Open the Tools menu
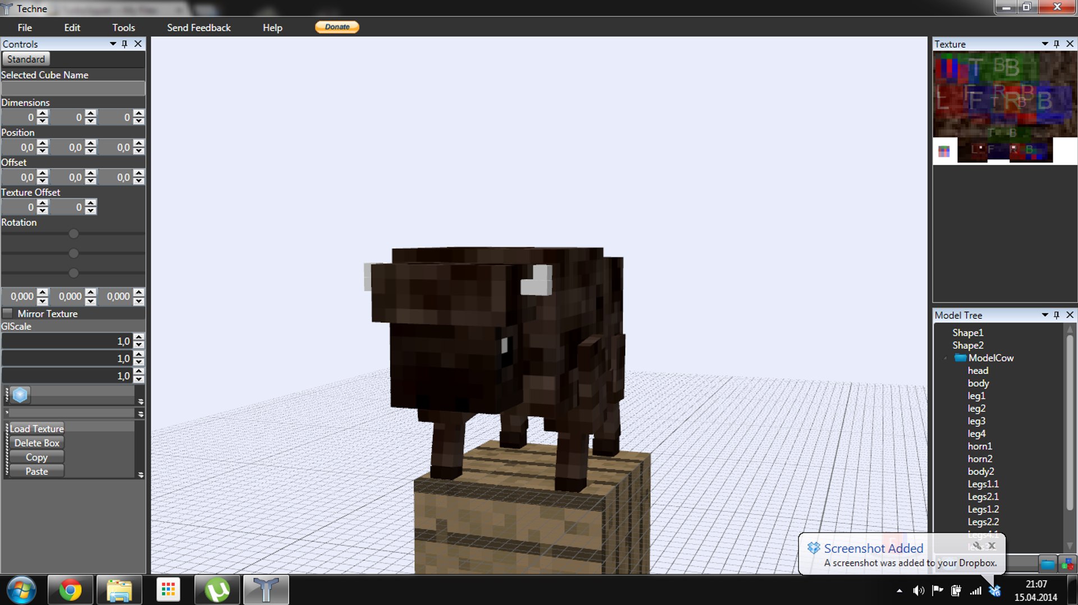This screenshot has height=605, width=1078. click(124, 27)
